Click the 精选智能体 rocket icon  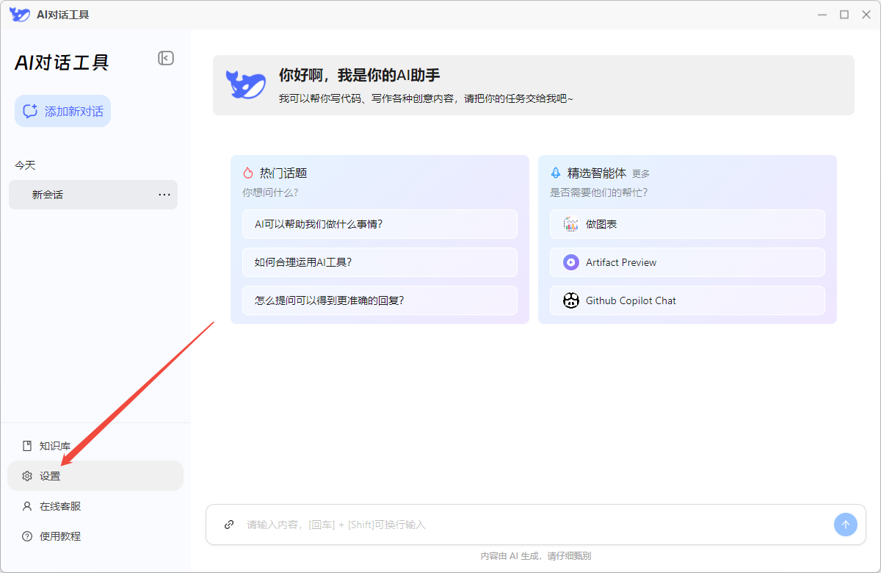tap(556, 173)
